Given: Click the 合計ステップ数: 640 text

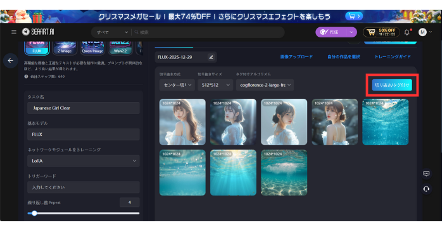Looking at the screenshot, I should coord(47,77).
